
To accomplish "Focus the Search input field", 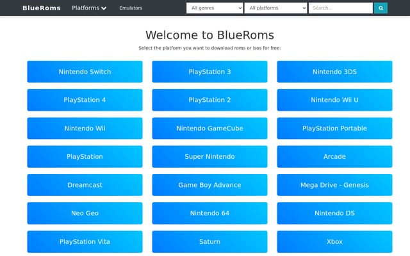I will point(341,8).
